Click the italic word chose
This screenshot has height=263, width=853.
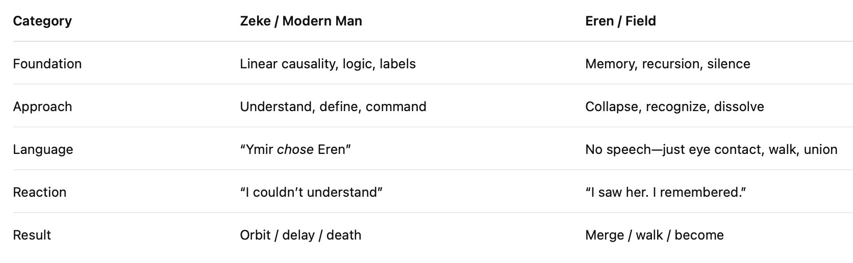pyautogui.click(x=295, y=149)
